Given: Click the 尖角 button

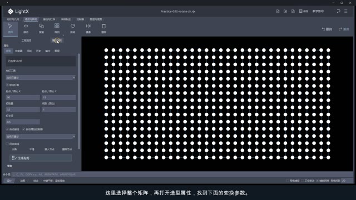Looking at the screenshot, I should pyautogui.click(x=14, y=149).
